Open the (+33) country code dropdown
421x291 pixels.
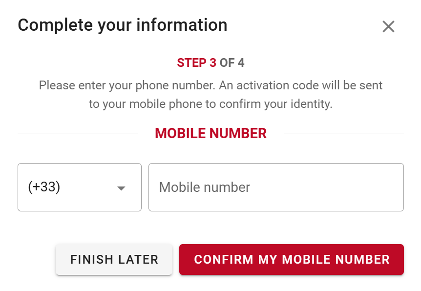click(79, 187)
